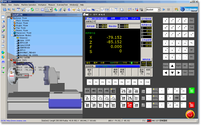Image resolution: width=203 pixels, height=127 pixels.
Task: Click the up arrow key on panel keypad
Action: [x=172, y=66]
